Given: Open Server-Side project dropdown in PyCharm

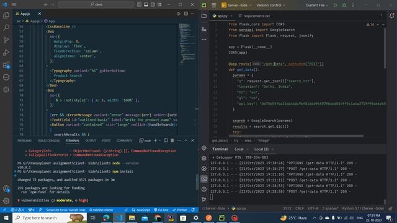Looking at the screenshot, I should pyautogui.click(x=237, y=5).
